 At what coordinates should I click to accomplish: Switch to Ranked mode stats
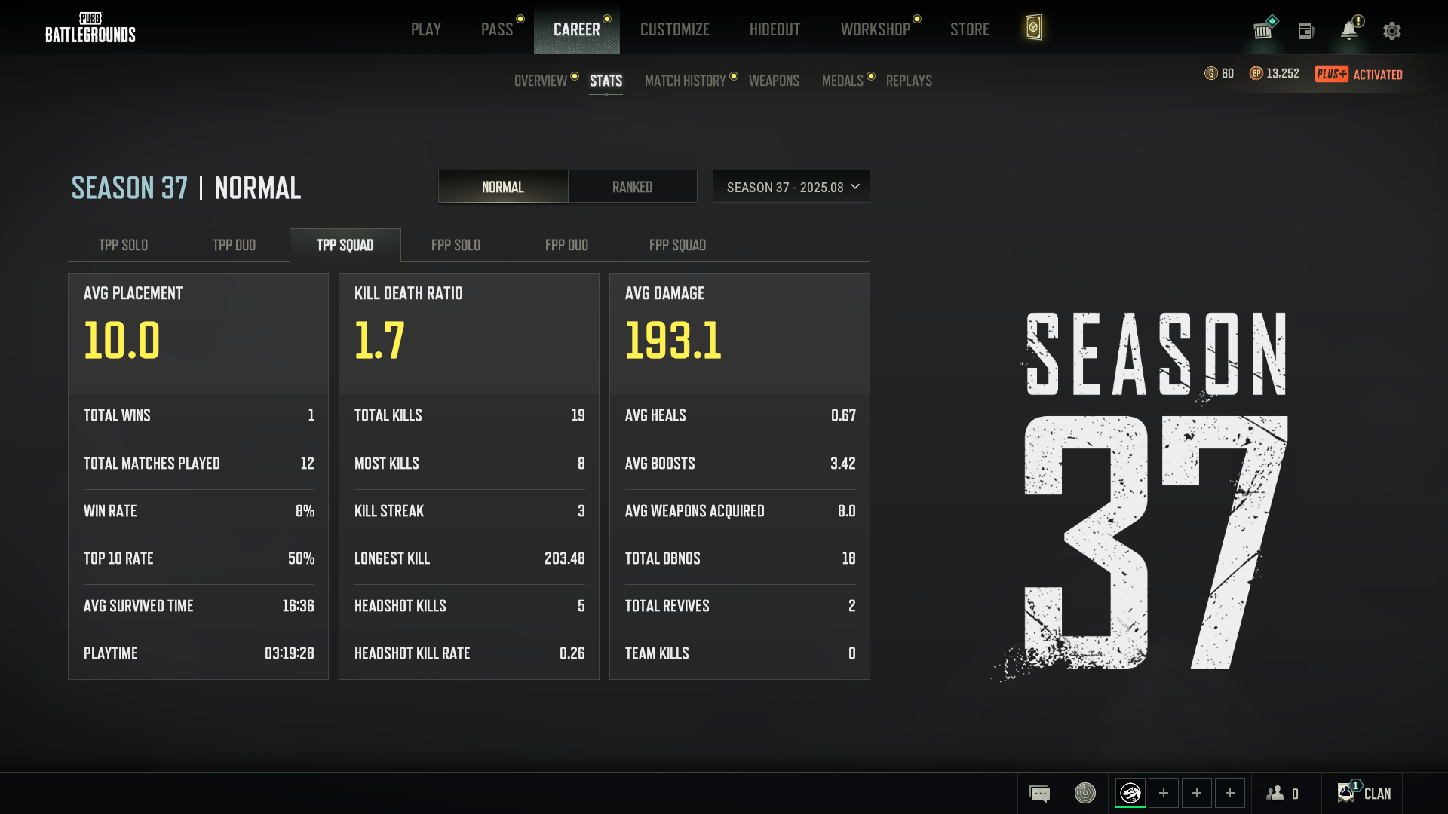point(632,187)
